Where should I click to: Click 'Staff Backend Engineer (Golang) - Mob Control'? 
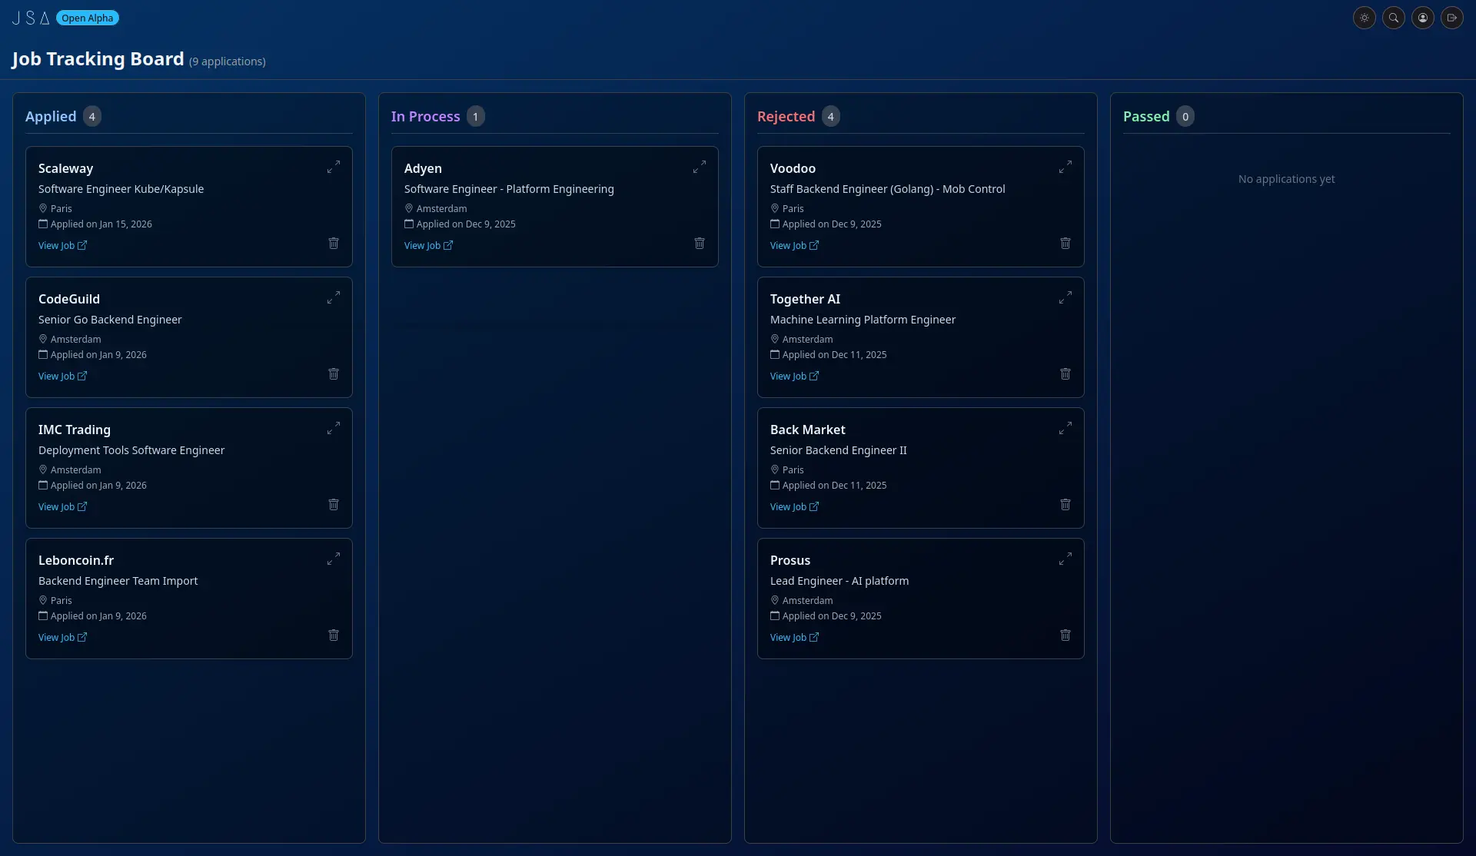tap(887, 189)
